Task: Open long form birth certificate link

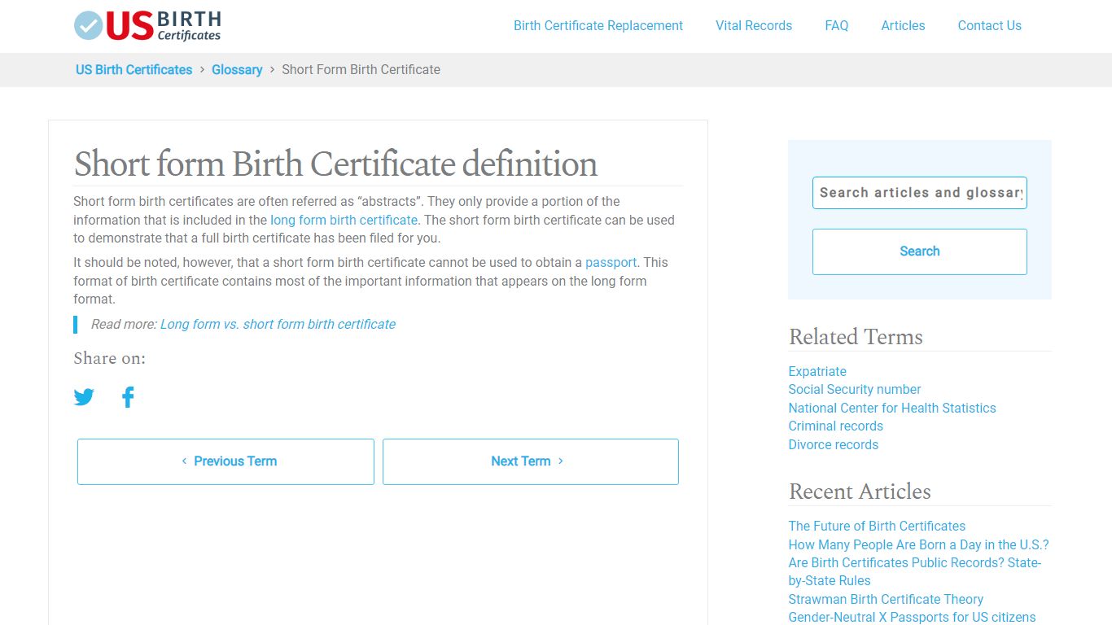Action: click(x=344, y=220)
